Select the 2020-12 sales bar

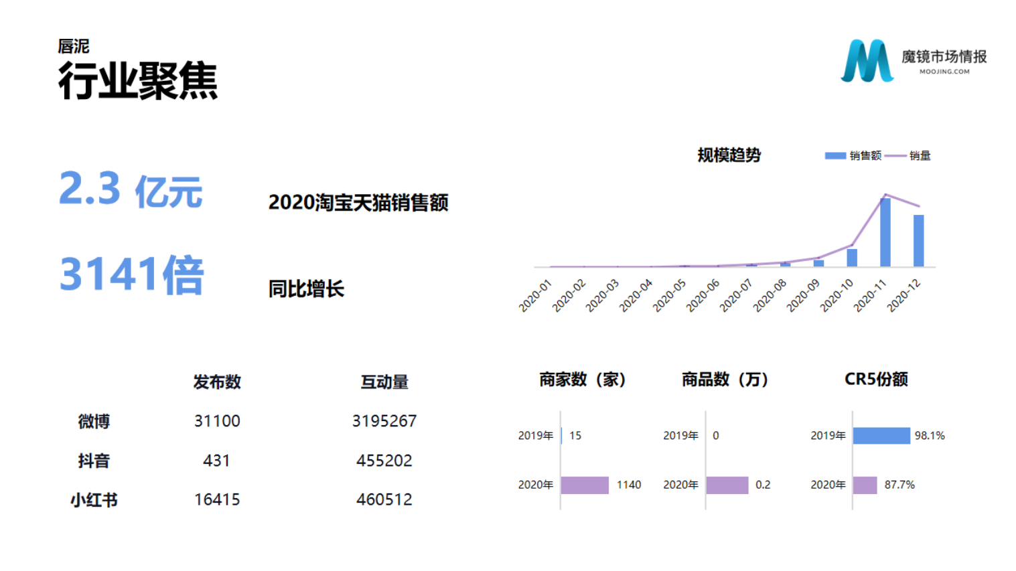(918, 240)
